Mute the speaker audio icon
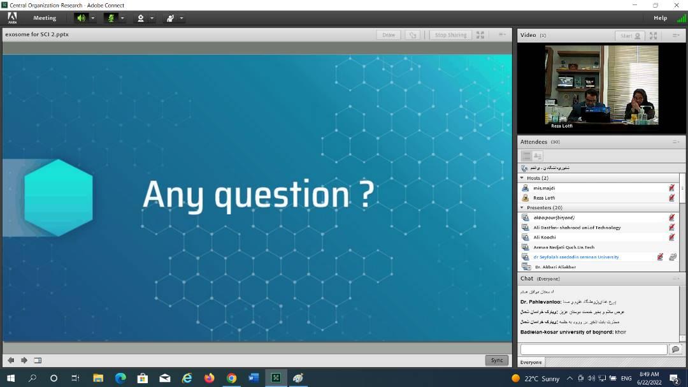Viewport: 688px width, 387px height. pyautogui.click(x=81, y=18)
